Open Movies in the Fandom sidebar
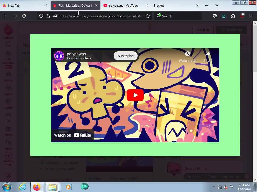Viewport: 257px width, 192px height. pyautogui.click(x=8, y=104)
